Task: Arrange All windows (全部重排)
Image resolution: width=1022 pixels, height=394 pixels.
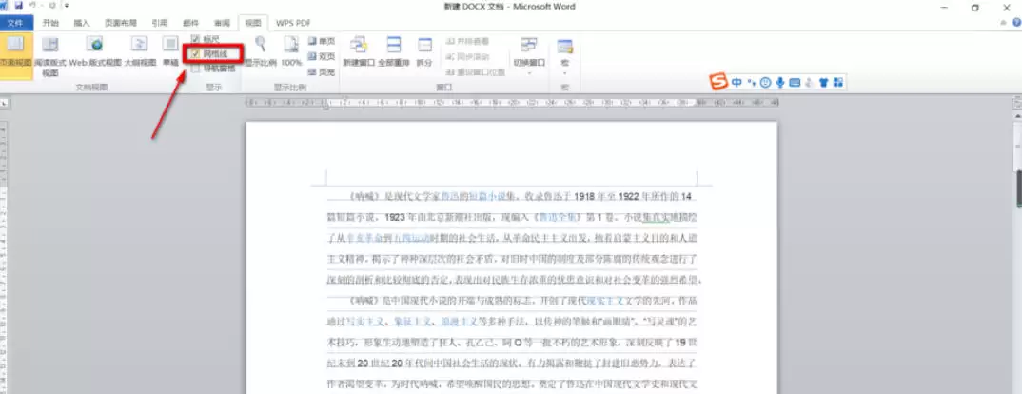Action: click(394, 52)
